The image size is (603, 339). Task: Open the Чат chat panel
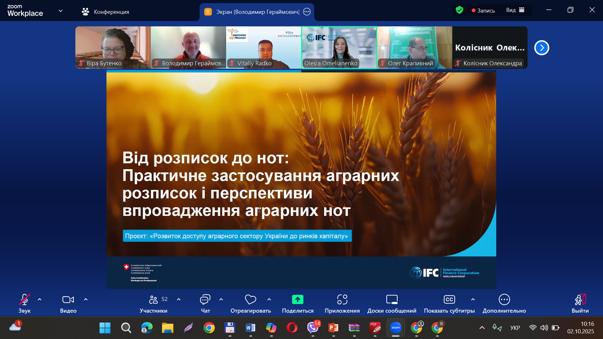pos(205,303)
